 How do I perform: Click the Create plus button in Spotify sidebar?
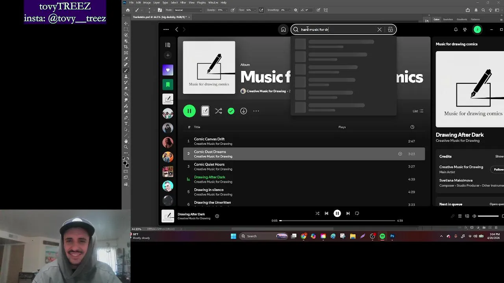click(168, 55)
